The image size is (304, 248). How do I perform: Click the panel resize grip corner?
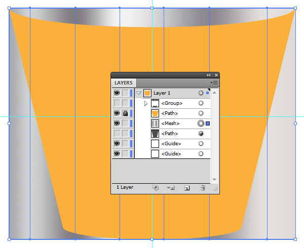pyautogui.click(x=216, y=189)
